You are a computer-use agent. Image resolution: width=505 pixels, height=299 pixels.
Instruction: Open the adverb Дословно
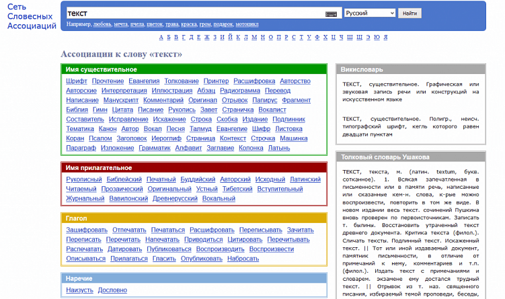[x=112, y=290]
